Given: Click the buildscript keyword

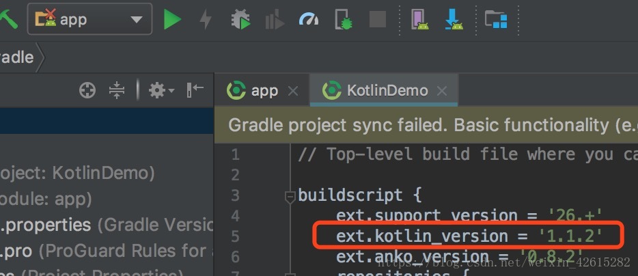Looking at the screenshot, I should coord(350,196).
